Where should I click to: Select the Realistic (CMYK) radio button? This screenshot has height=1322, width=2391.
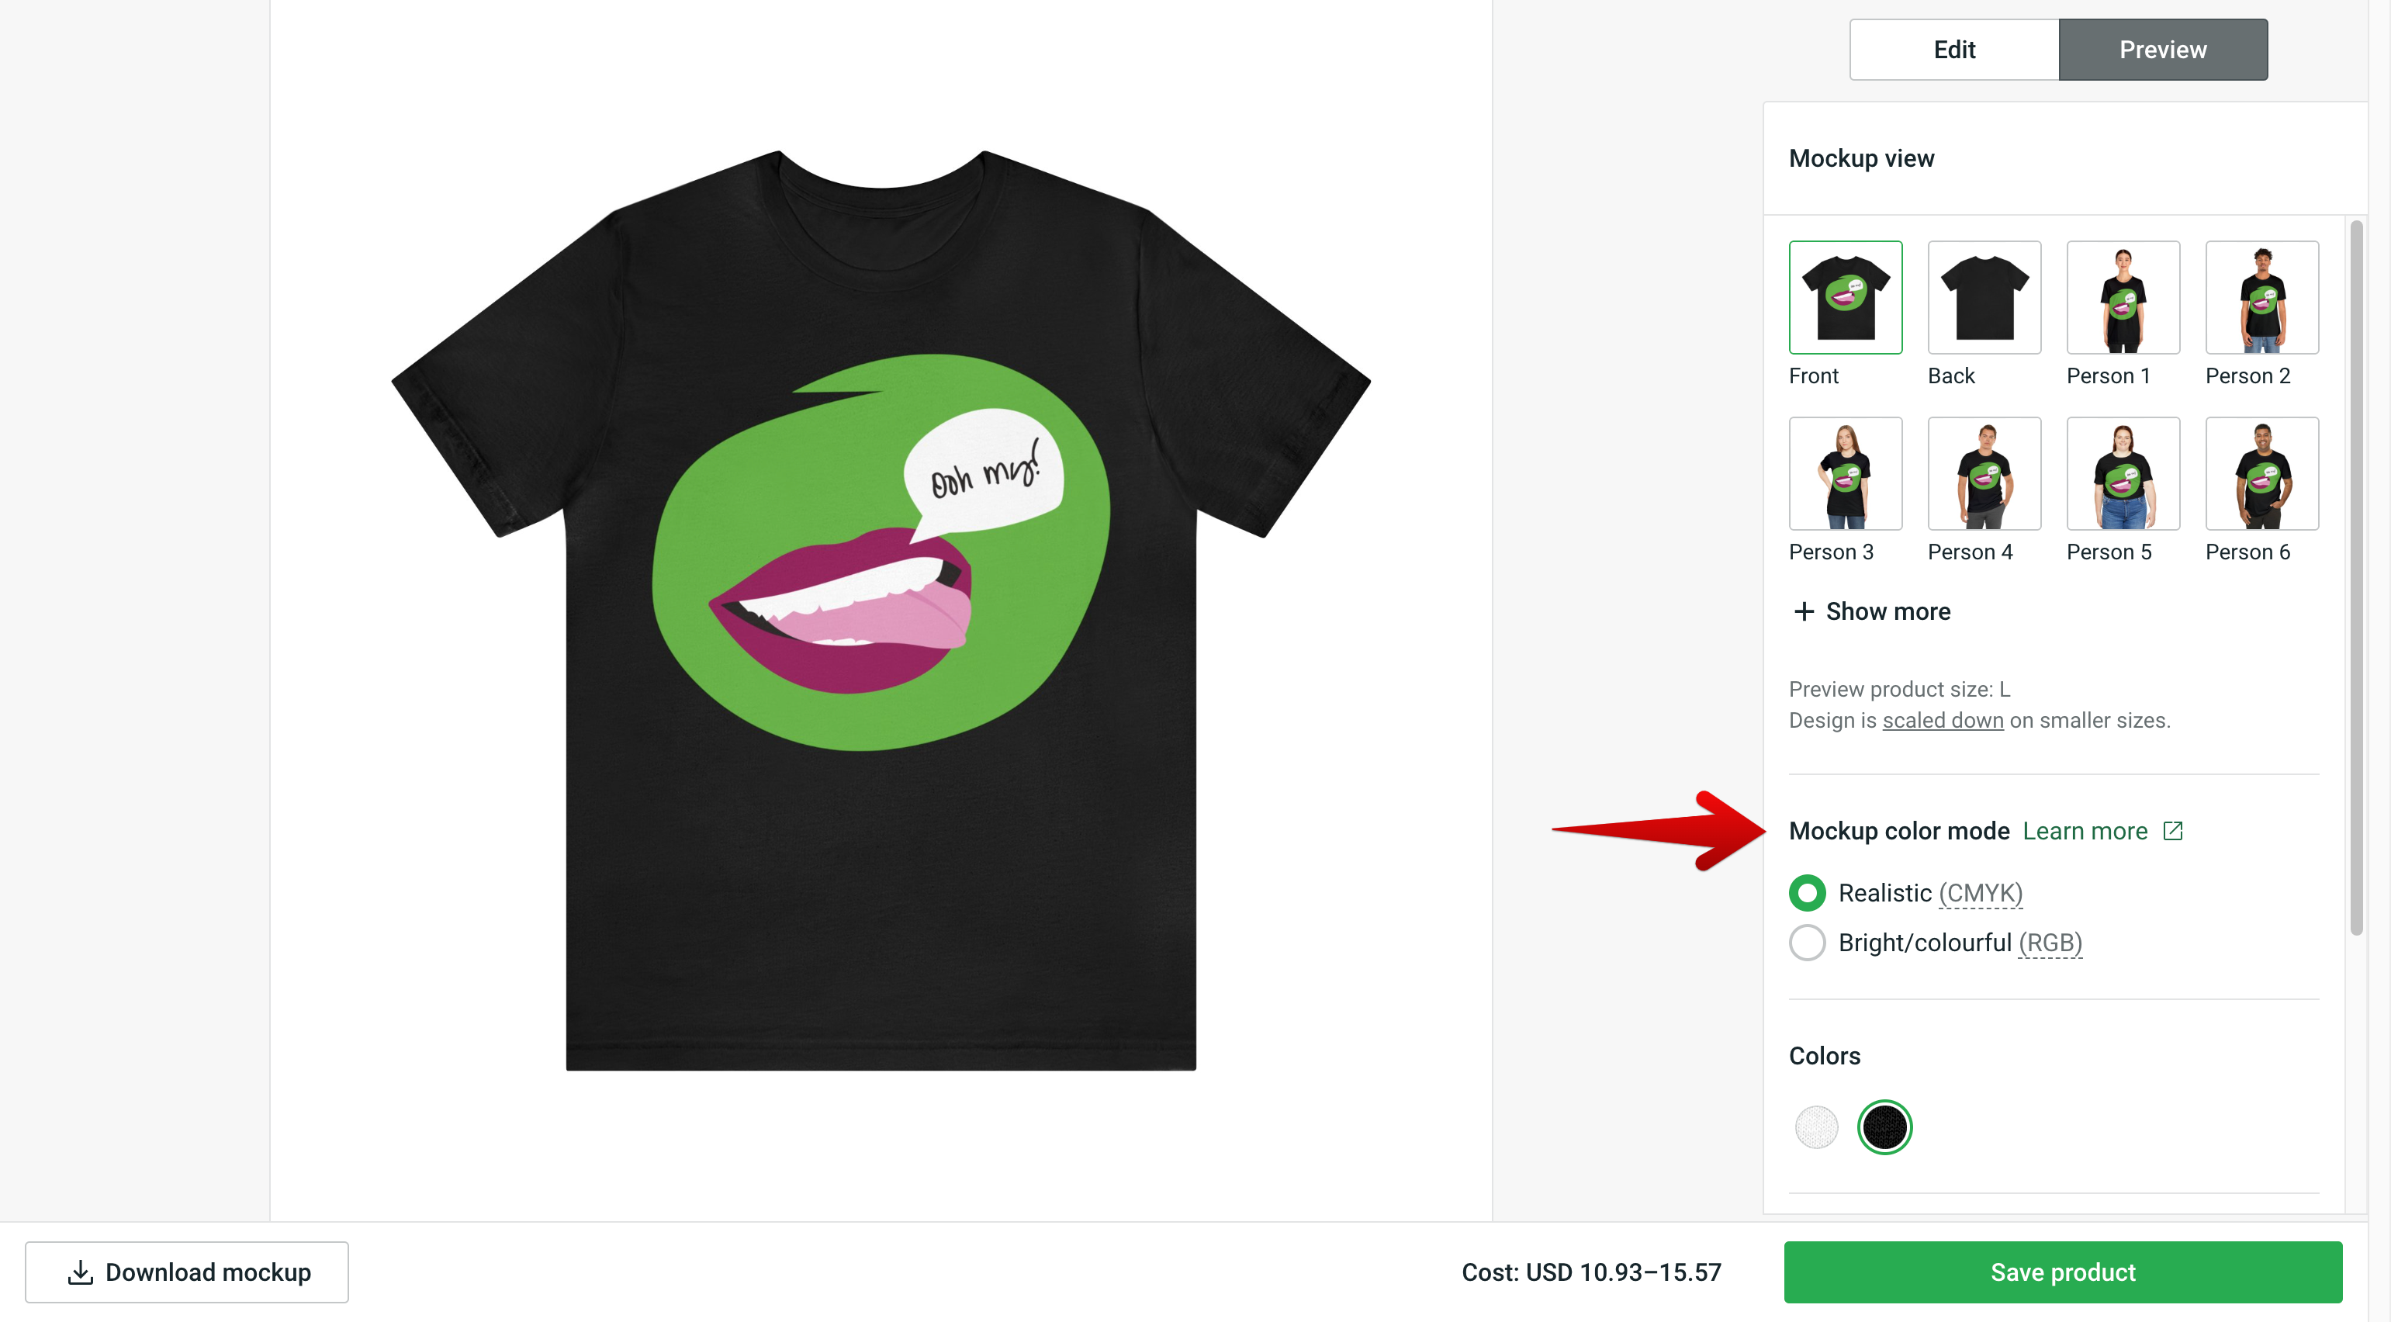click(x=1807, y=893)
